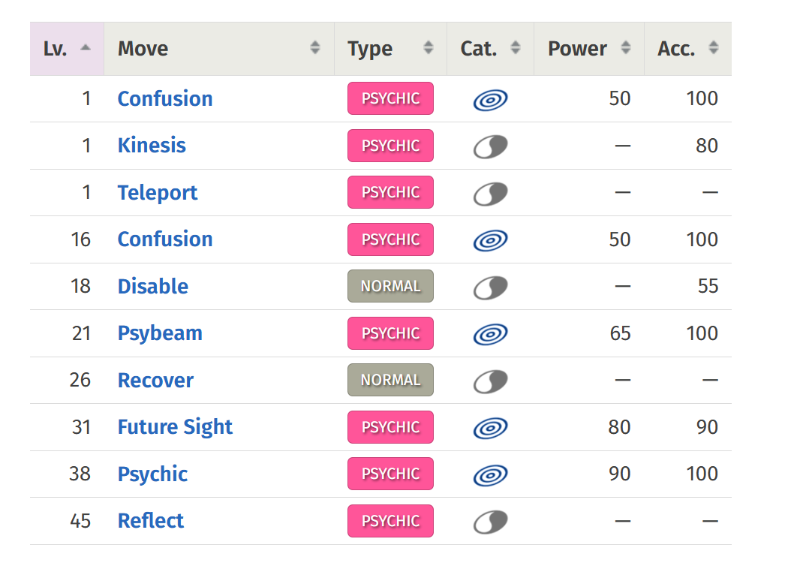Click the NORMAL type badge beside Disable
Viewport: 788px width, 578px height.
pos(390,286)
